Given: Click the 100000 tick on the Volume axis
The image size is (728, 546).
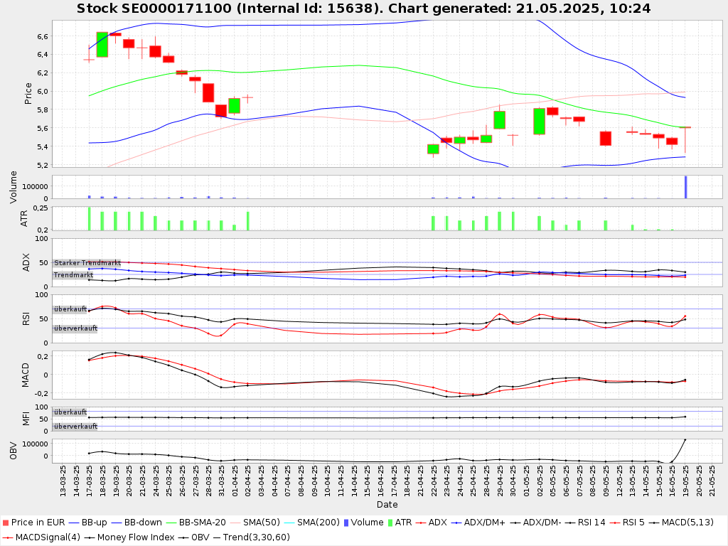Looking at the screenshot, I should click(x=36, y=187).
